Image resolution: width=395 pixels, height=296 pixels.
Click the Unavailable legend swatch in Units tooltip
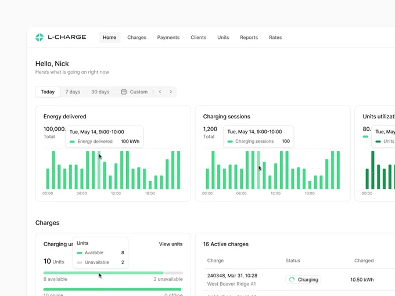(x=80, y=262)
